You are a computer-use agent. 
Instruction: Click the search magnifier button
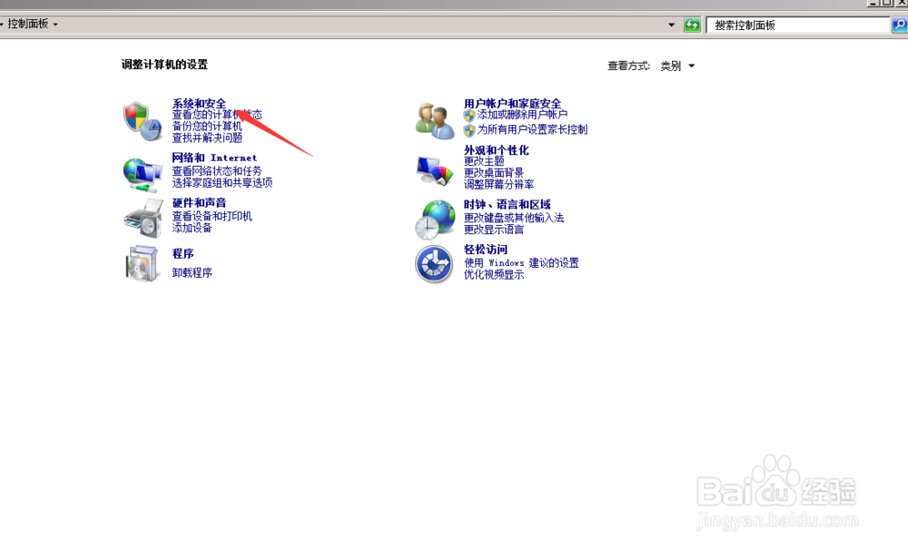click(x=899, y=25)
